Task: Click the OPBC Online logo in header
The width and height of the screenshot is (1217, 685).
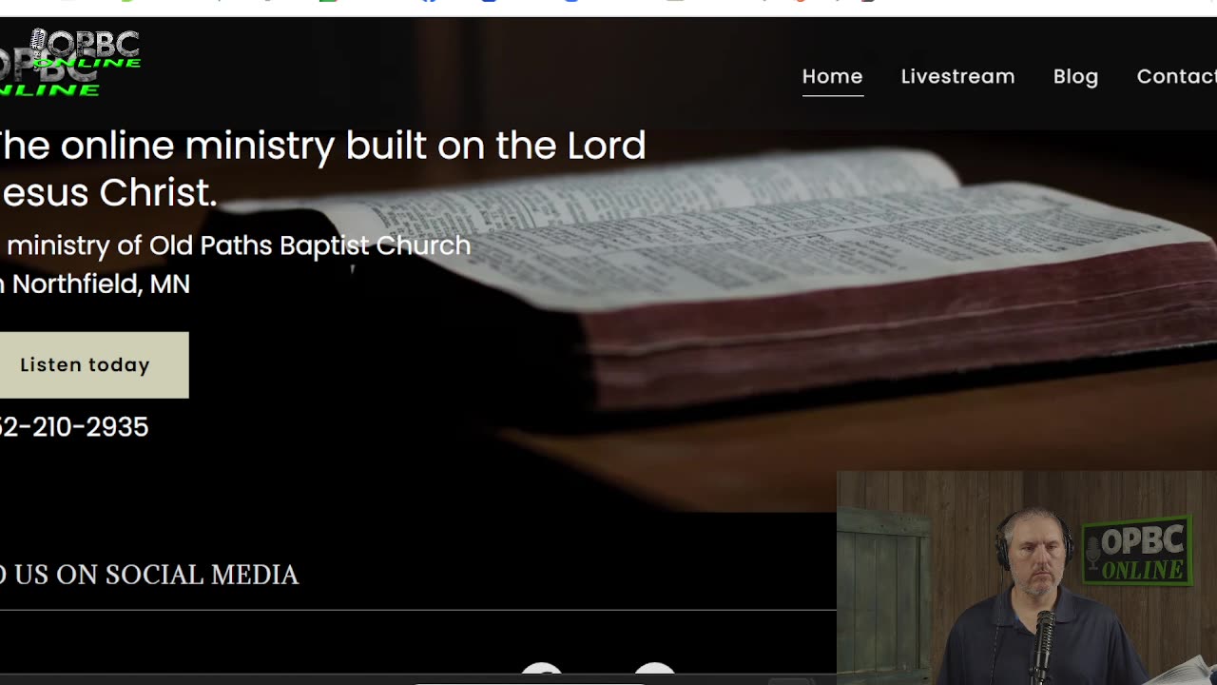Action: pos(70,63)
